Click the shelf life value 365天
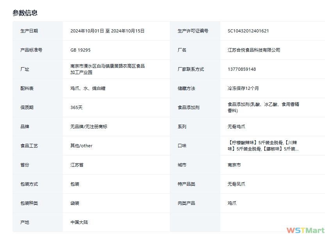This screenshot has width=325, height=234. 77,107
